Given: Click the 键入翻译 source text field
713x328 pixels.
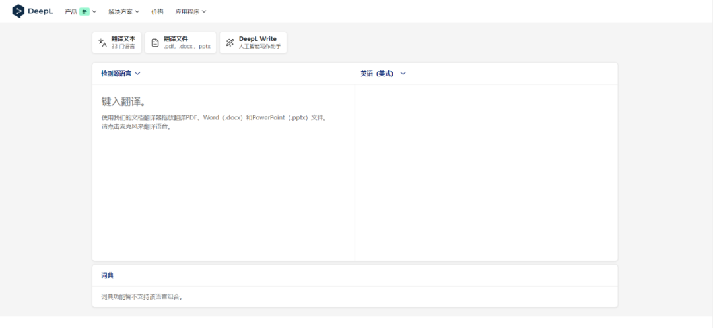Looking at the screenshot, I should [x=223, y=173].
